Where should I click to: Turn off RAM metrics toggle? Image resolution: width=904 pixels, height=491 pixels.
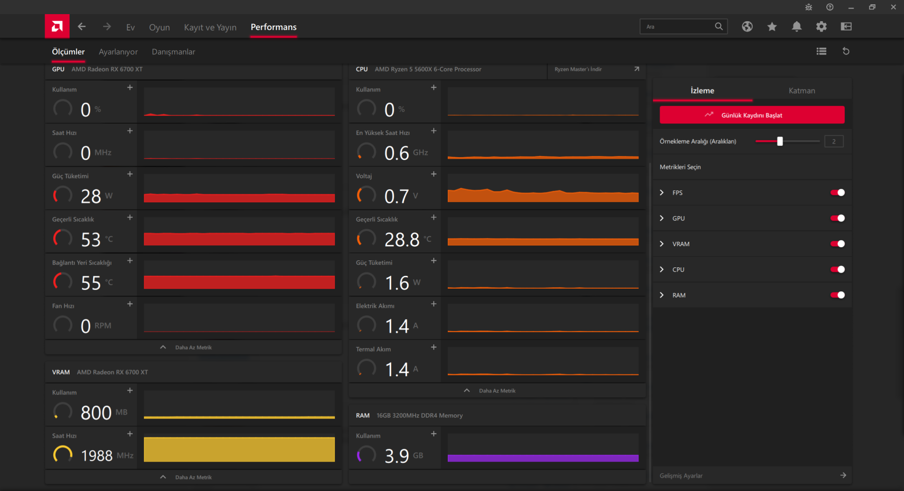(x=838, y=295)
